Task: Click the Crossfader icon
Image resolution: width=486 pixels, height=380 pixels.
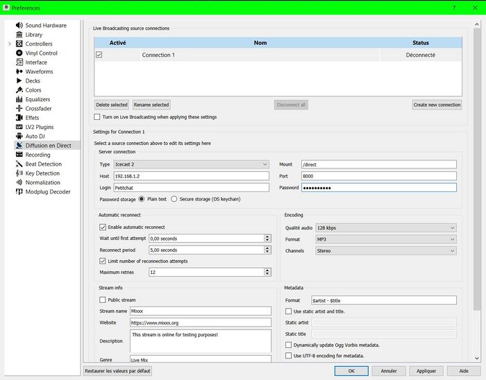Action: [19, 109]
